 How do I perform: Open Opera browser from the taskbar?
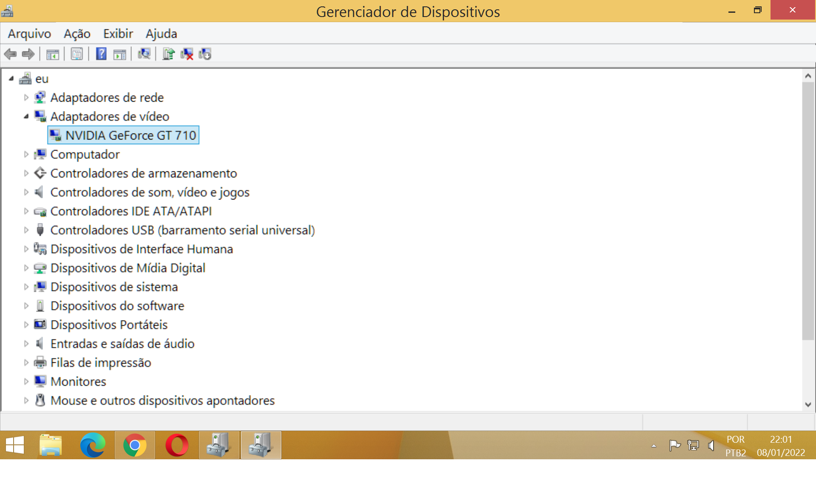[x=177, y=445]
